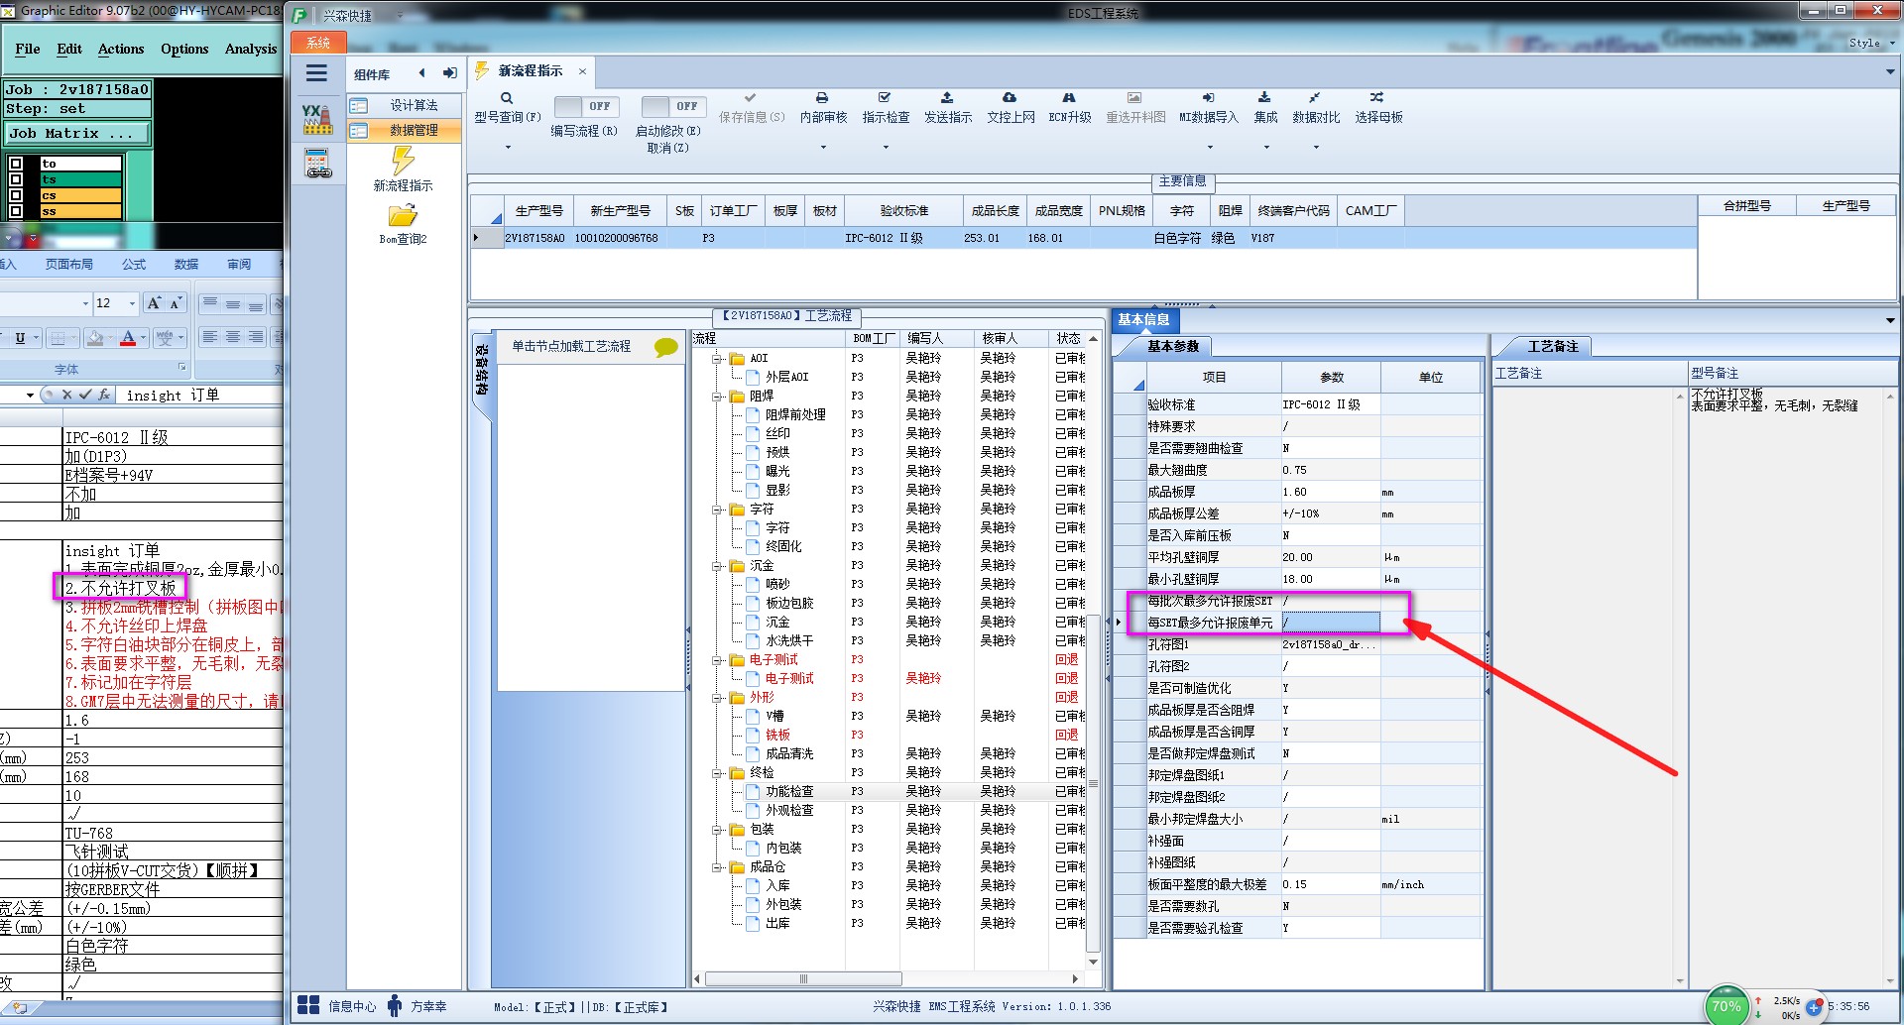Viewport: 1904px width, 1025px height.
Task: Click the underline U button in Excel
Action: 20,338
